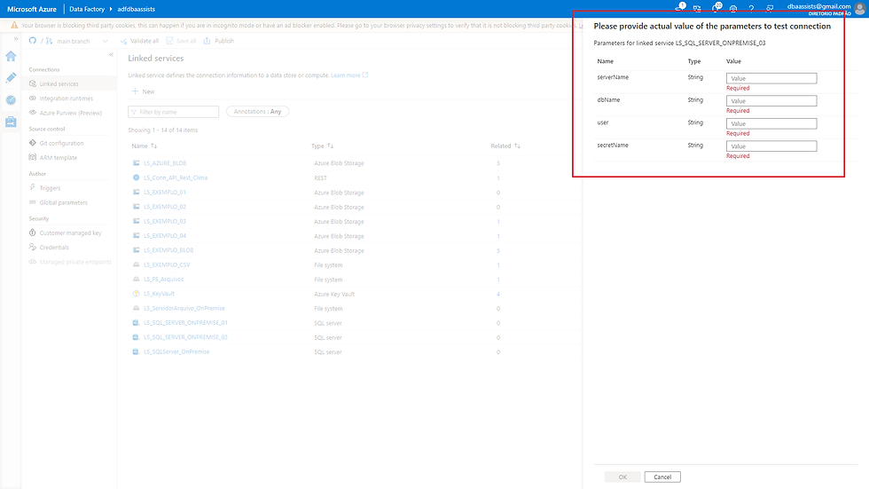
Task: Open the Data Factory breadcrumb
Action: click(x=87, y=9)
